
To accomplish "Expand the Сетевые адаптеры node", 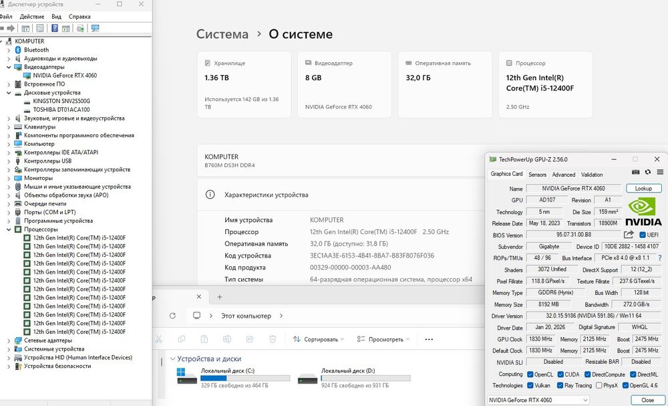I will pyautogui.click(x=9, y=340).
